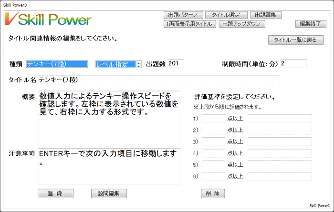Screen dimensions: 334x212
Task: Click score field for criterion 6)
Action: pos(213,176)
